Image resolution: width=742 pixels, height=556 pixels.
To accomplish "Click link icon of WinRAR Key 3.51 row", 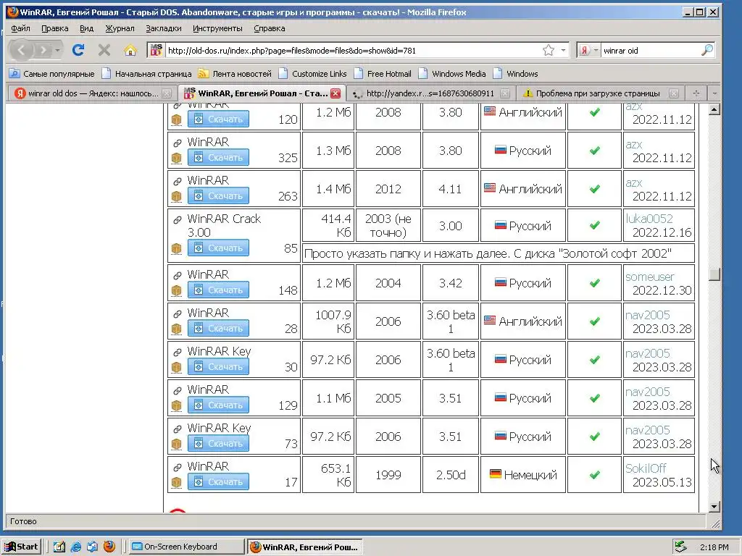I will 177,429.
